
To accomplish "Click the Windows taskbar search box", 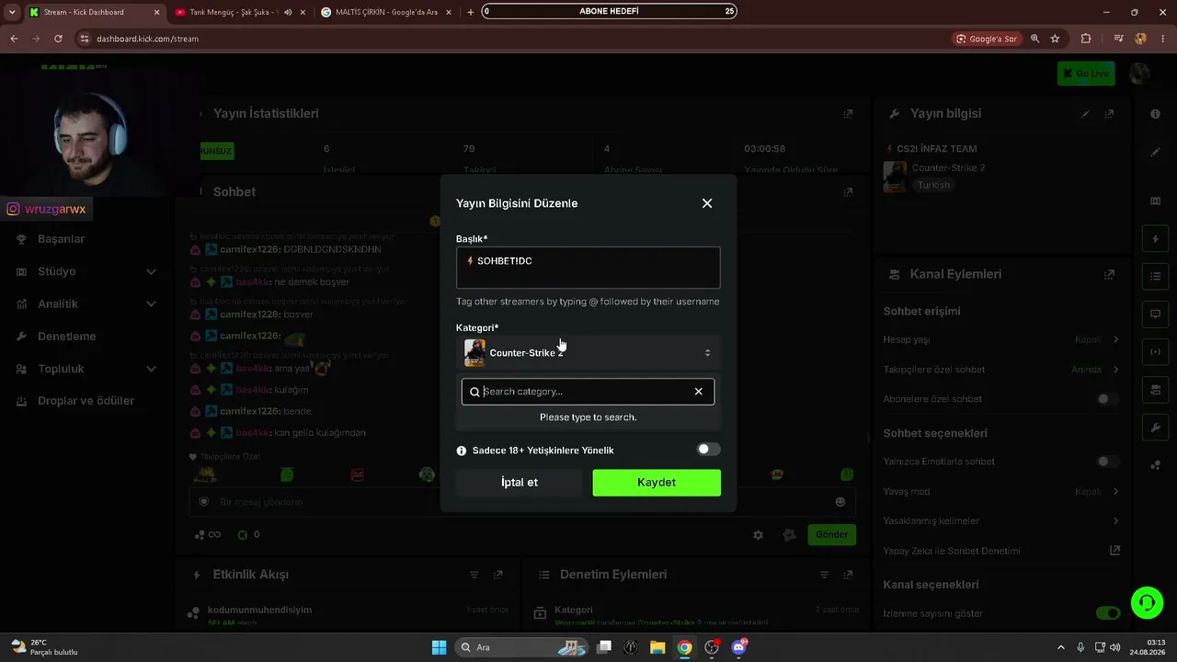I will (522, 647).
